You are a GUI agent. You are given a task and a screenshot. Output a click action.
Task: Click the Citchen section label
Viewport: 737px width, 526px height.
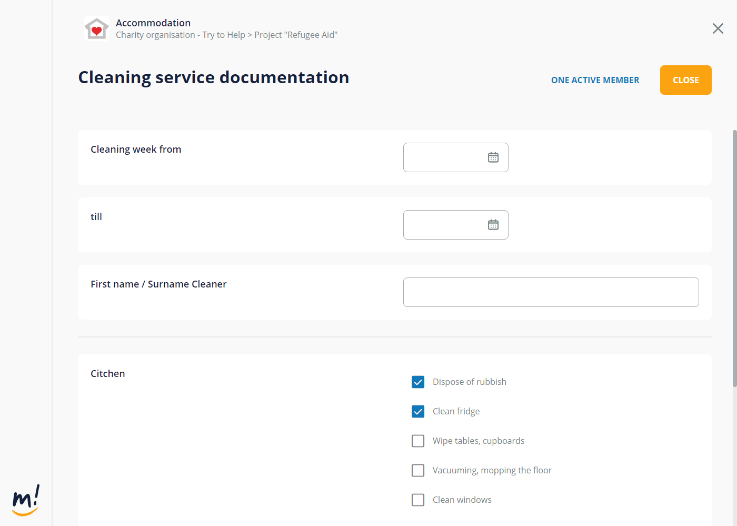tap(108, 373)
